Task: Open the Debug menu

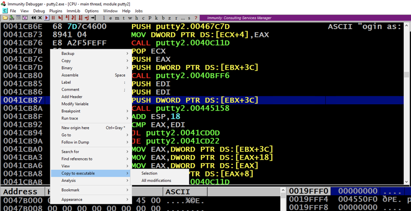Action: [39, 11]
